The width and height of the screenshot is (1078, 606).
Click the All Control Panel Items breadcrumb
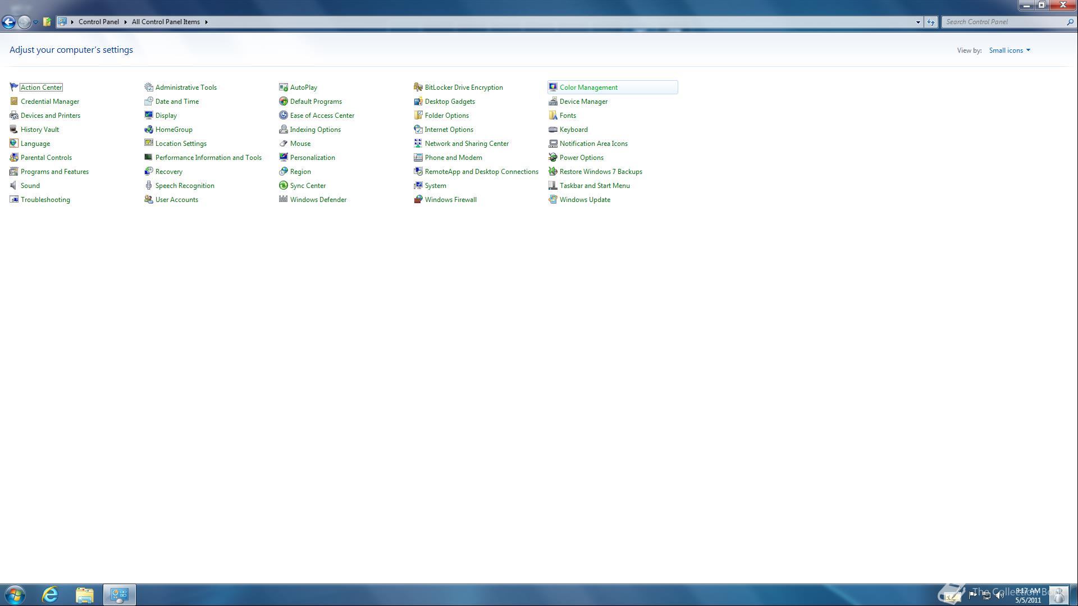pyautogui.click(x=166, y=22)
